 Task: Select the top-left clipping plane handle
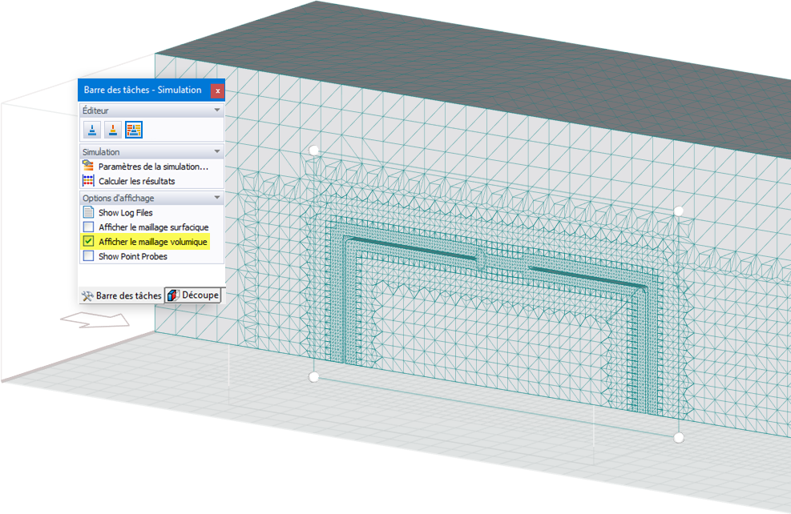tap(314, 151)
